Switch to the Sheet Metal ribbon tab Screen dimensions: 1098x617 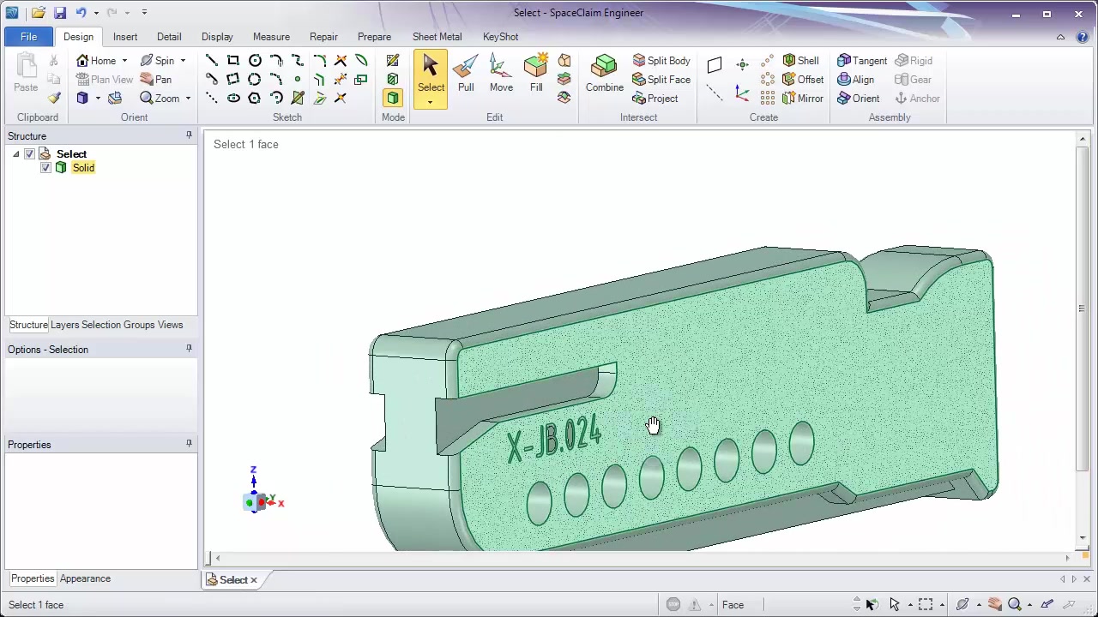437,37
